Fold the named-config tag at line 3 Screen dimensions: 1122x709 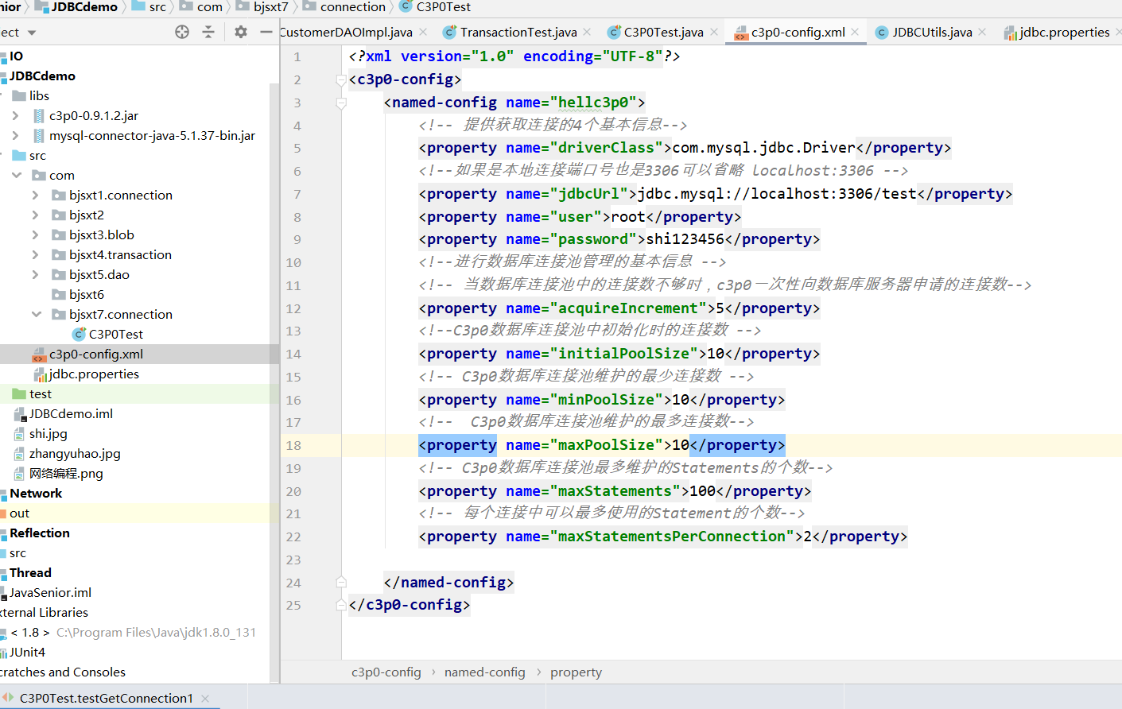341,103
